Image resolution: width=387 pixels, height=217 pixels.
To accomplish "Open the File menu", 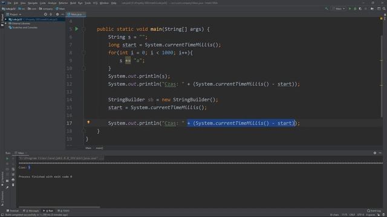I will coord(10,3).
